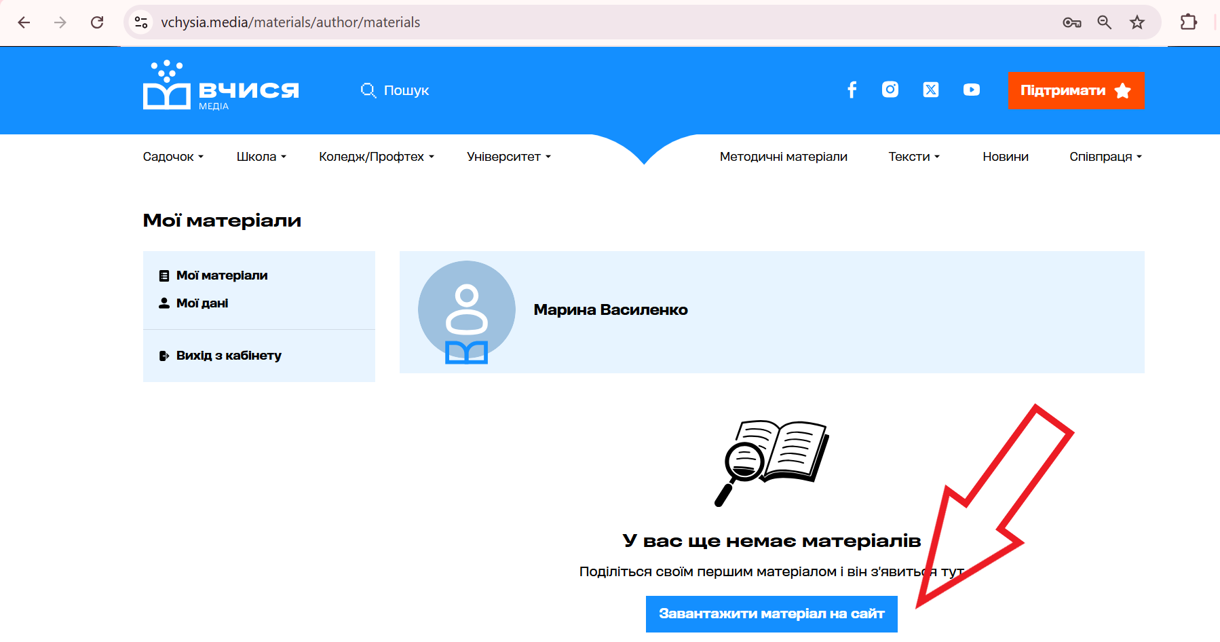The height and width of the screenshot is (642, 1220).
Task: Click Вихід з кабінету to log out
Action: pyautogui.click(x=229, y=356)
